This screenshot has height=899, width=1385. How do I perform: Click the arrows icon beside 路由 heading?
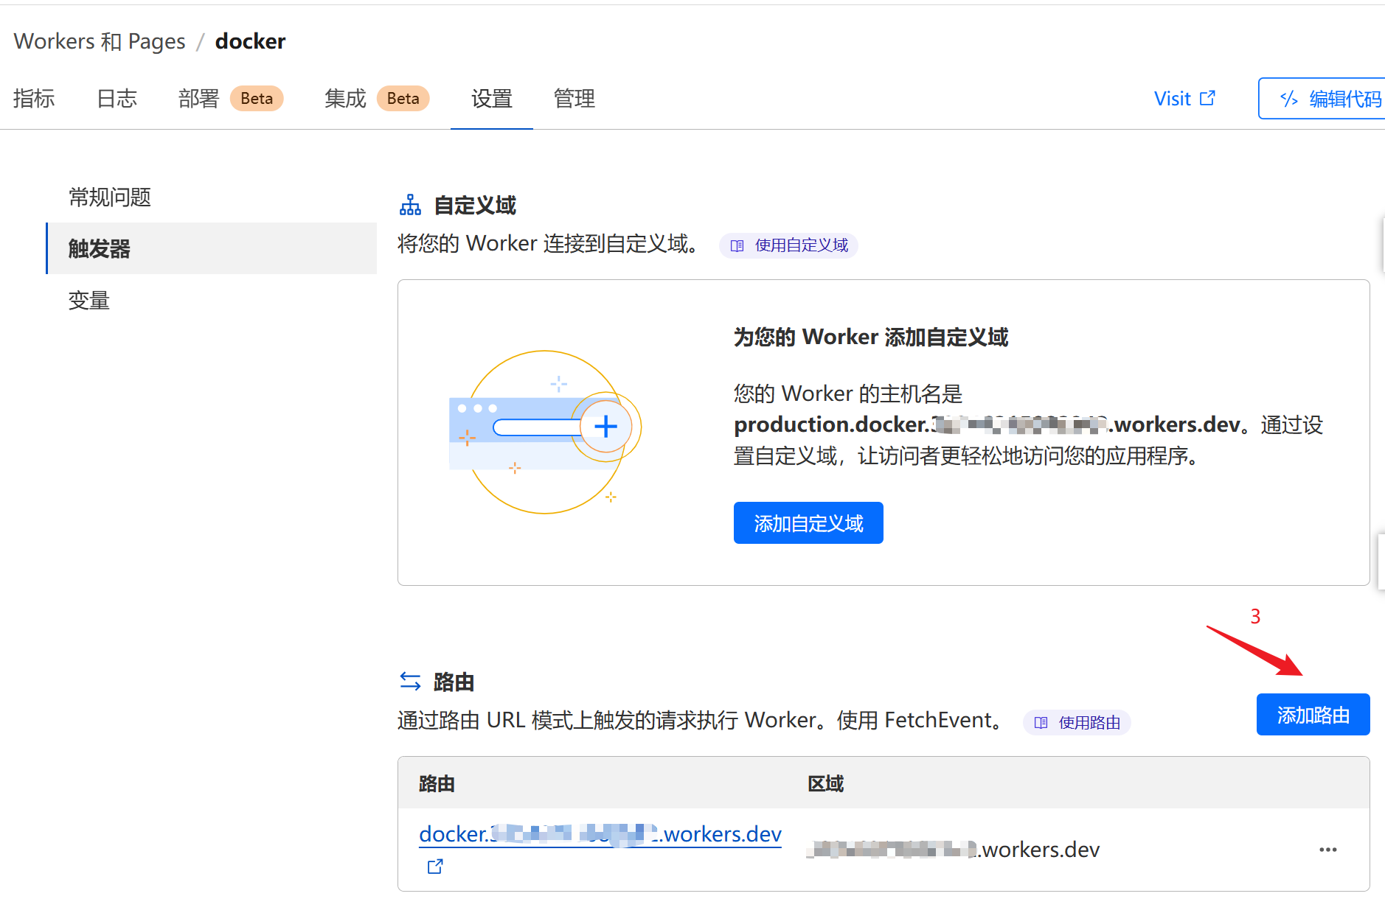(410, 681)
